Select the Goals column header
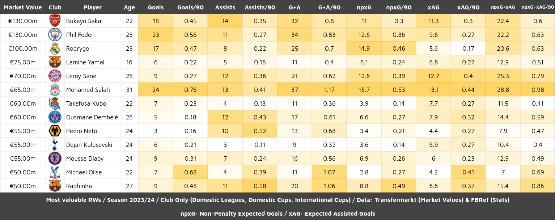Screen dimensions: 555x220 [x=156, y=7]
